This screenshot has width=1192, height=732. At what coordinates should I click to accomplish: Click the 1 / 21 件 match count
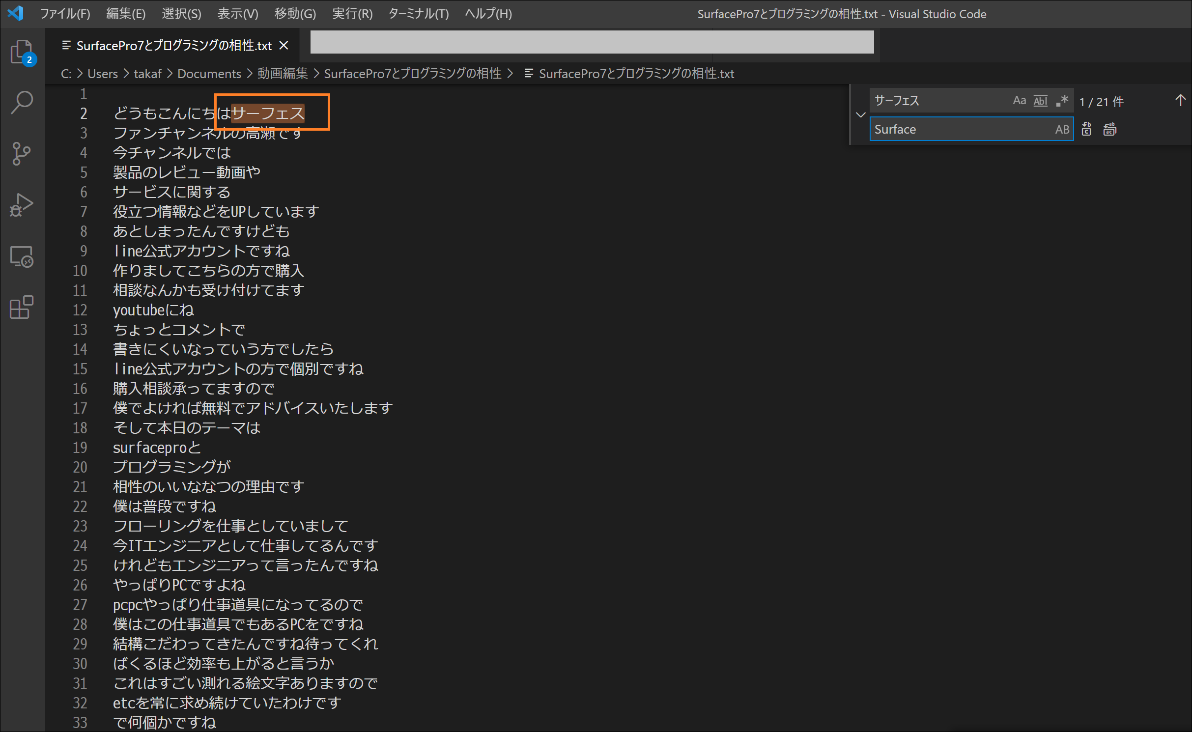pos(1101,102)
